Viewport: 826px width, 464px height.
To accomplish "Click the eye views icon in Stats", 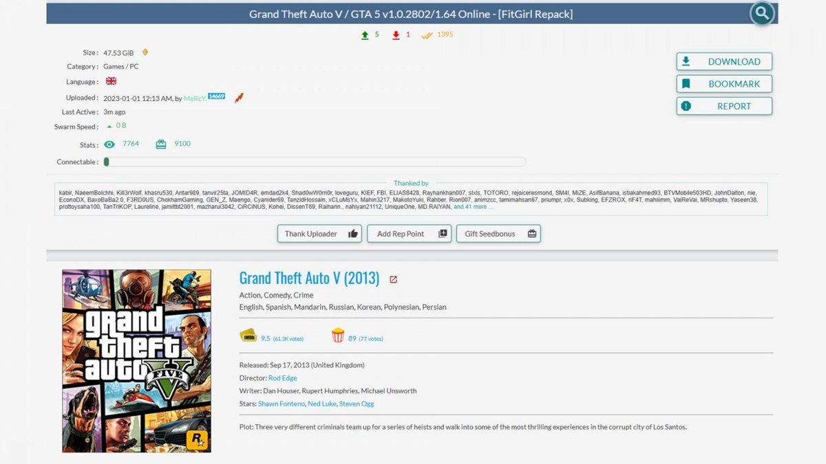I will [x=109, y=144].
